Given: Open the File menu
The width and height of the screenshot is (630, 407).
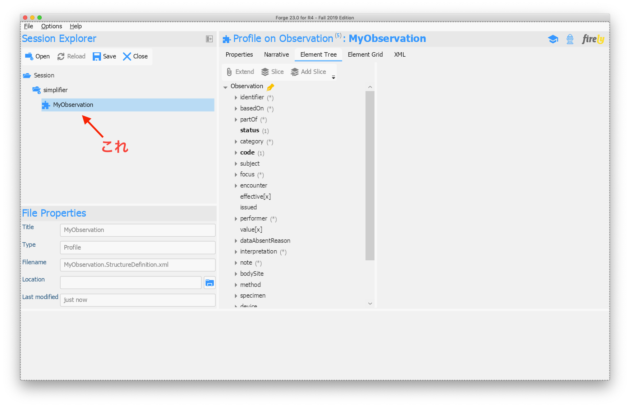Looking at the screenshot, I should tap(28, 26).
